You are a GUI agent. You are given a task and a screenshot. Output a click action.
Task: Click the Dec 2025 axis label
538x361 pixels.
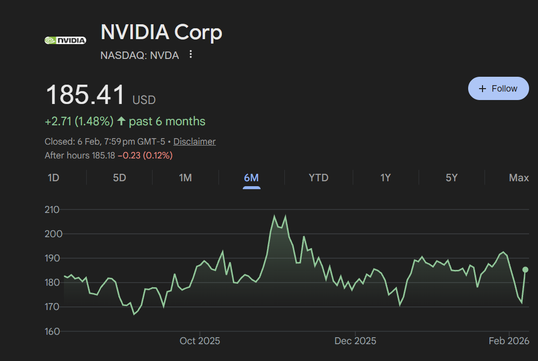[x=355, y=341]
